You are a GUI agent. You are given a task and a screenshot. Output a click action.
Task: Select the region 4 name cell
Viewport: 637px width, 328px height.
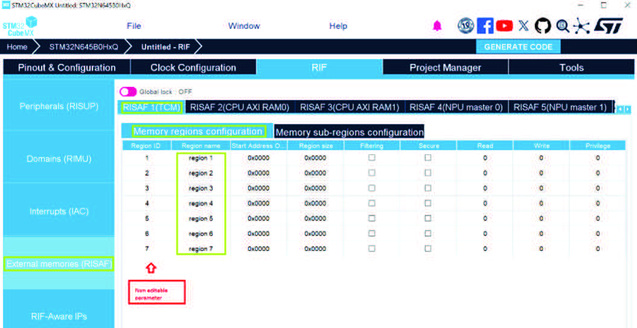[200, 203]
